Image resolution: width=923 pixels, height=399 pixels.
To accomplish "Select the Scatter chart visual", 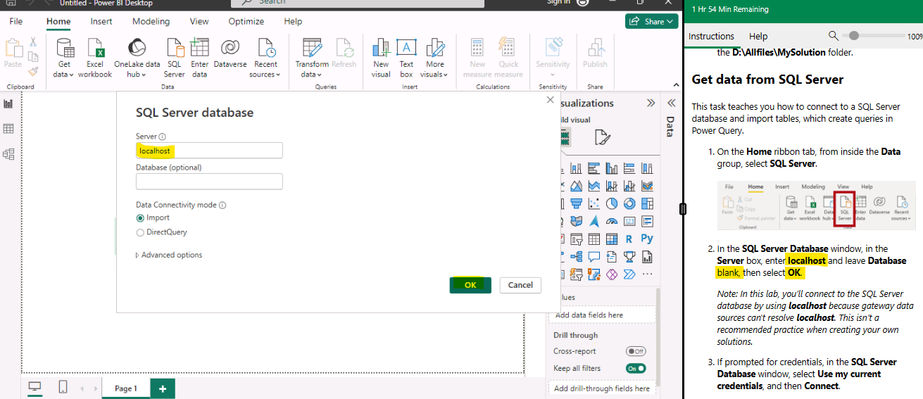I will (594, 203).
